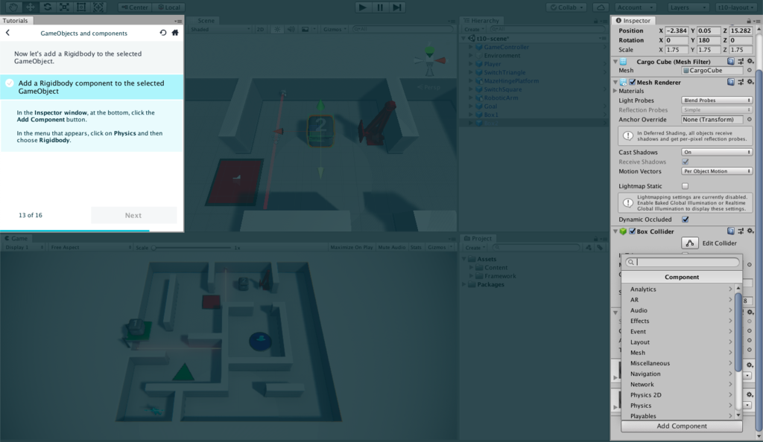Select the Hand tool in the toolbar
Screen dimensions: 763x442
coord(13,7)
